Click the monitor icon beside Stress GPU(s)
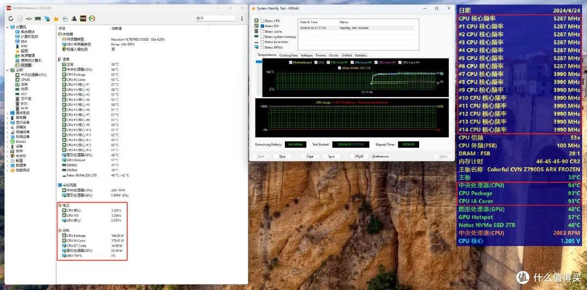 pyautogui.click(x=257, y=48)
